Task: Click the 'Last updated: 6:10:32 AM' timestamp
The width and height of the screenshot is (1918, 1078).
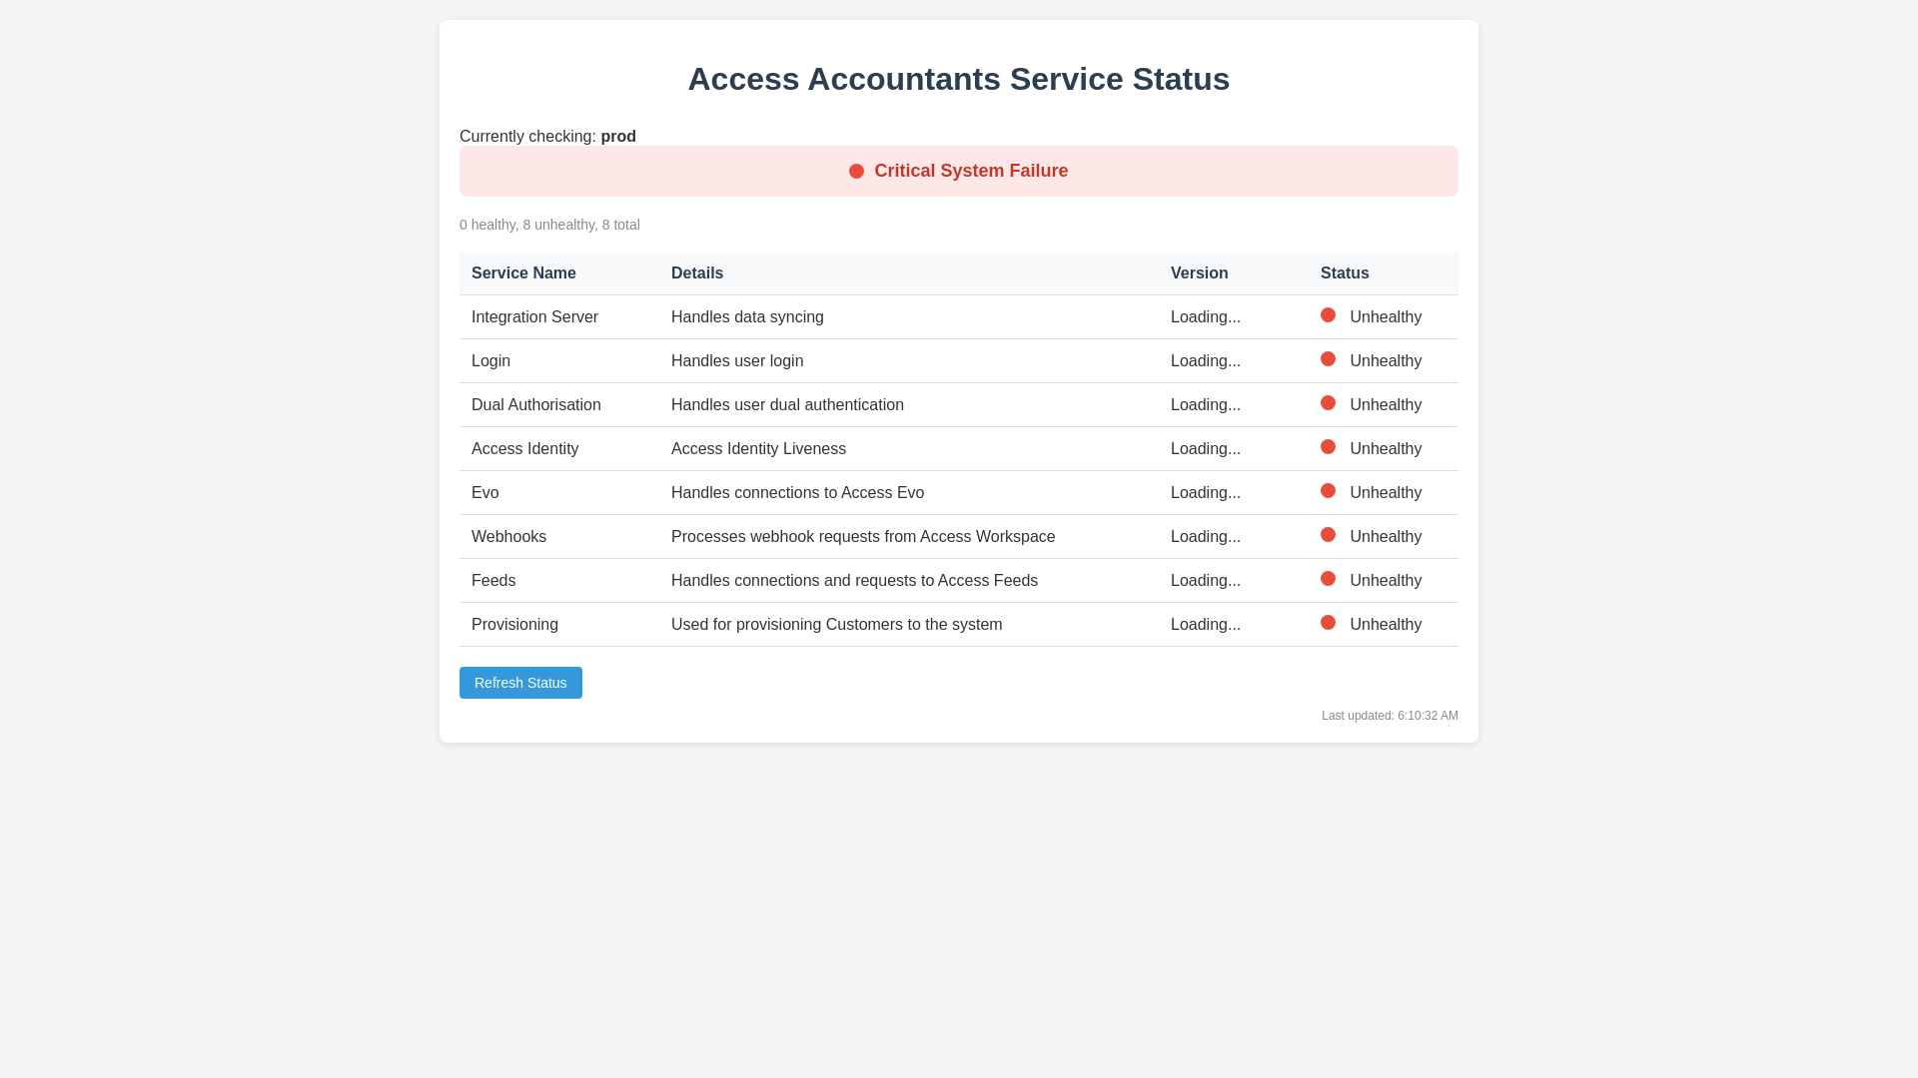Action: [1390, 716]
